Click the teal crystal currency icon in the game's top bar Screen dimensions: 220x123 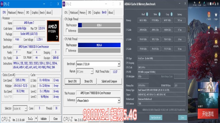point(204,3)
